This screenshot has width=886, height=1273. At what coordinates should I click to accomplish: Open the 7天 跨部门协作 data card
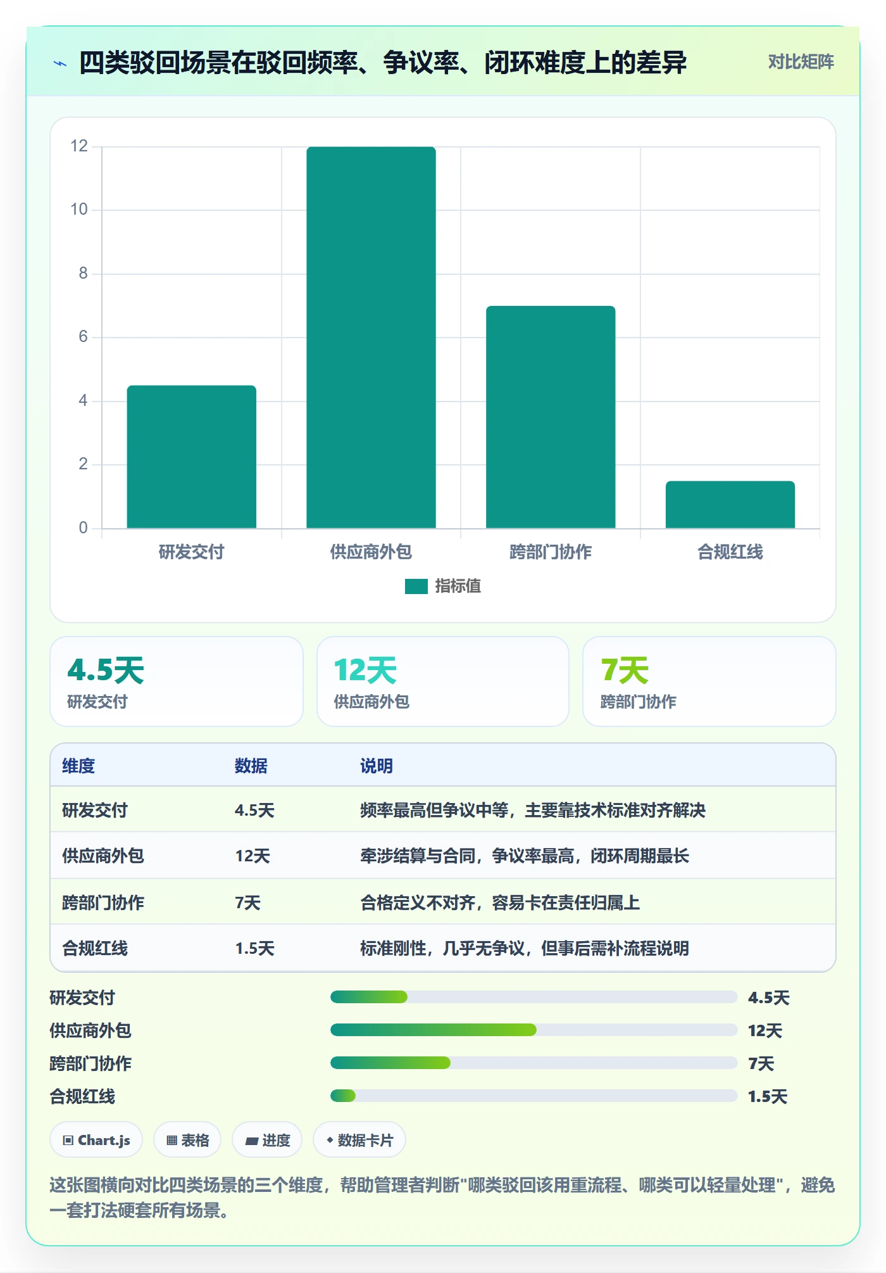709,681
